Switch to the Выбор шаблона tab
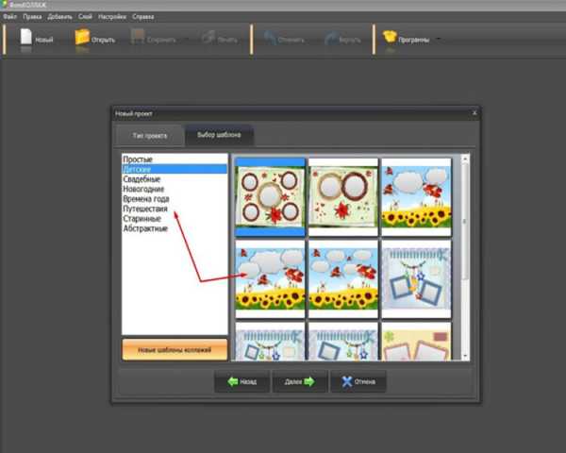 [219, 135]
